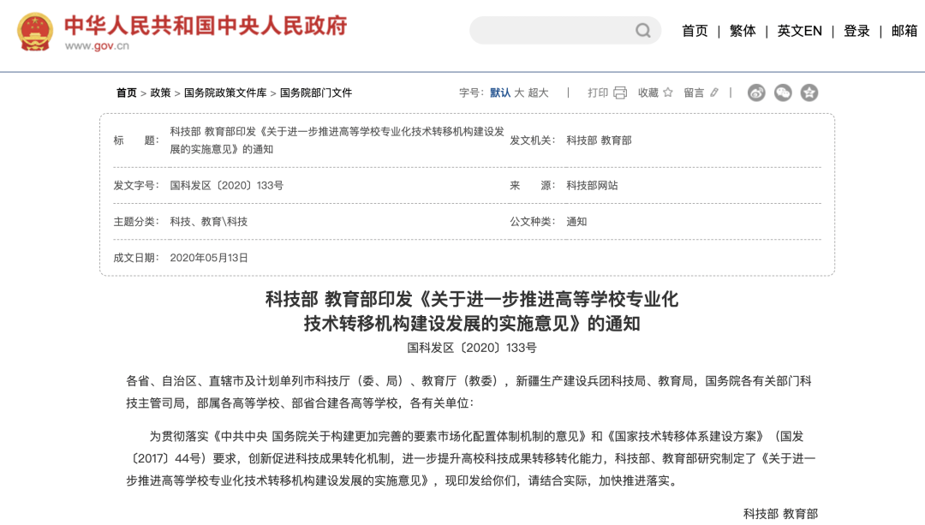
Task: Click the 留言 message text
Action: [x=694, y=92]
